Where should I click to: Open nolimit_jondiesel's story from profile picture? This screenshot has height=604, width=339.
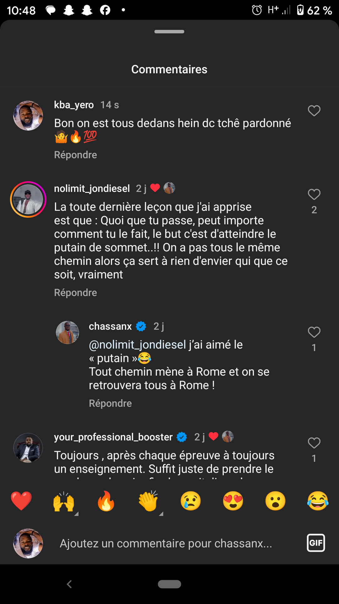click(28, 199)
